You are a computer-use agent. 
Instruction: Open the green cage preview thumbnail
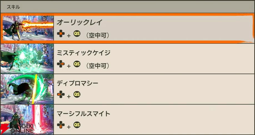(x=27, y=59)
